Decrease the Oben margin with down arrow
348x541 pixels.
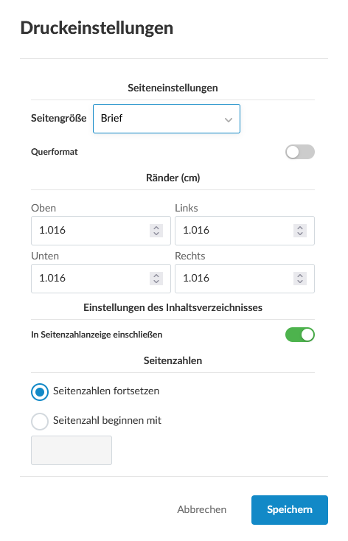tap(156, 234)
